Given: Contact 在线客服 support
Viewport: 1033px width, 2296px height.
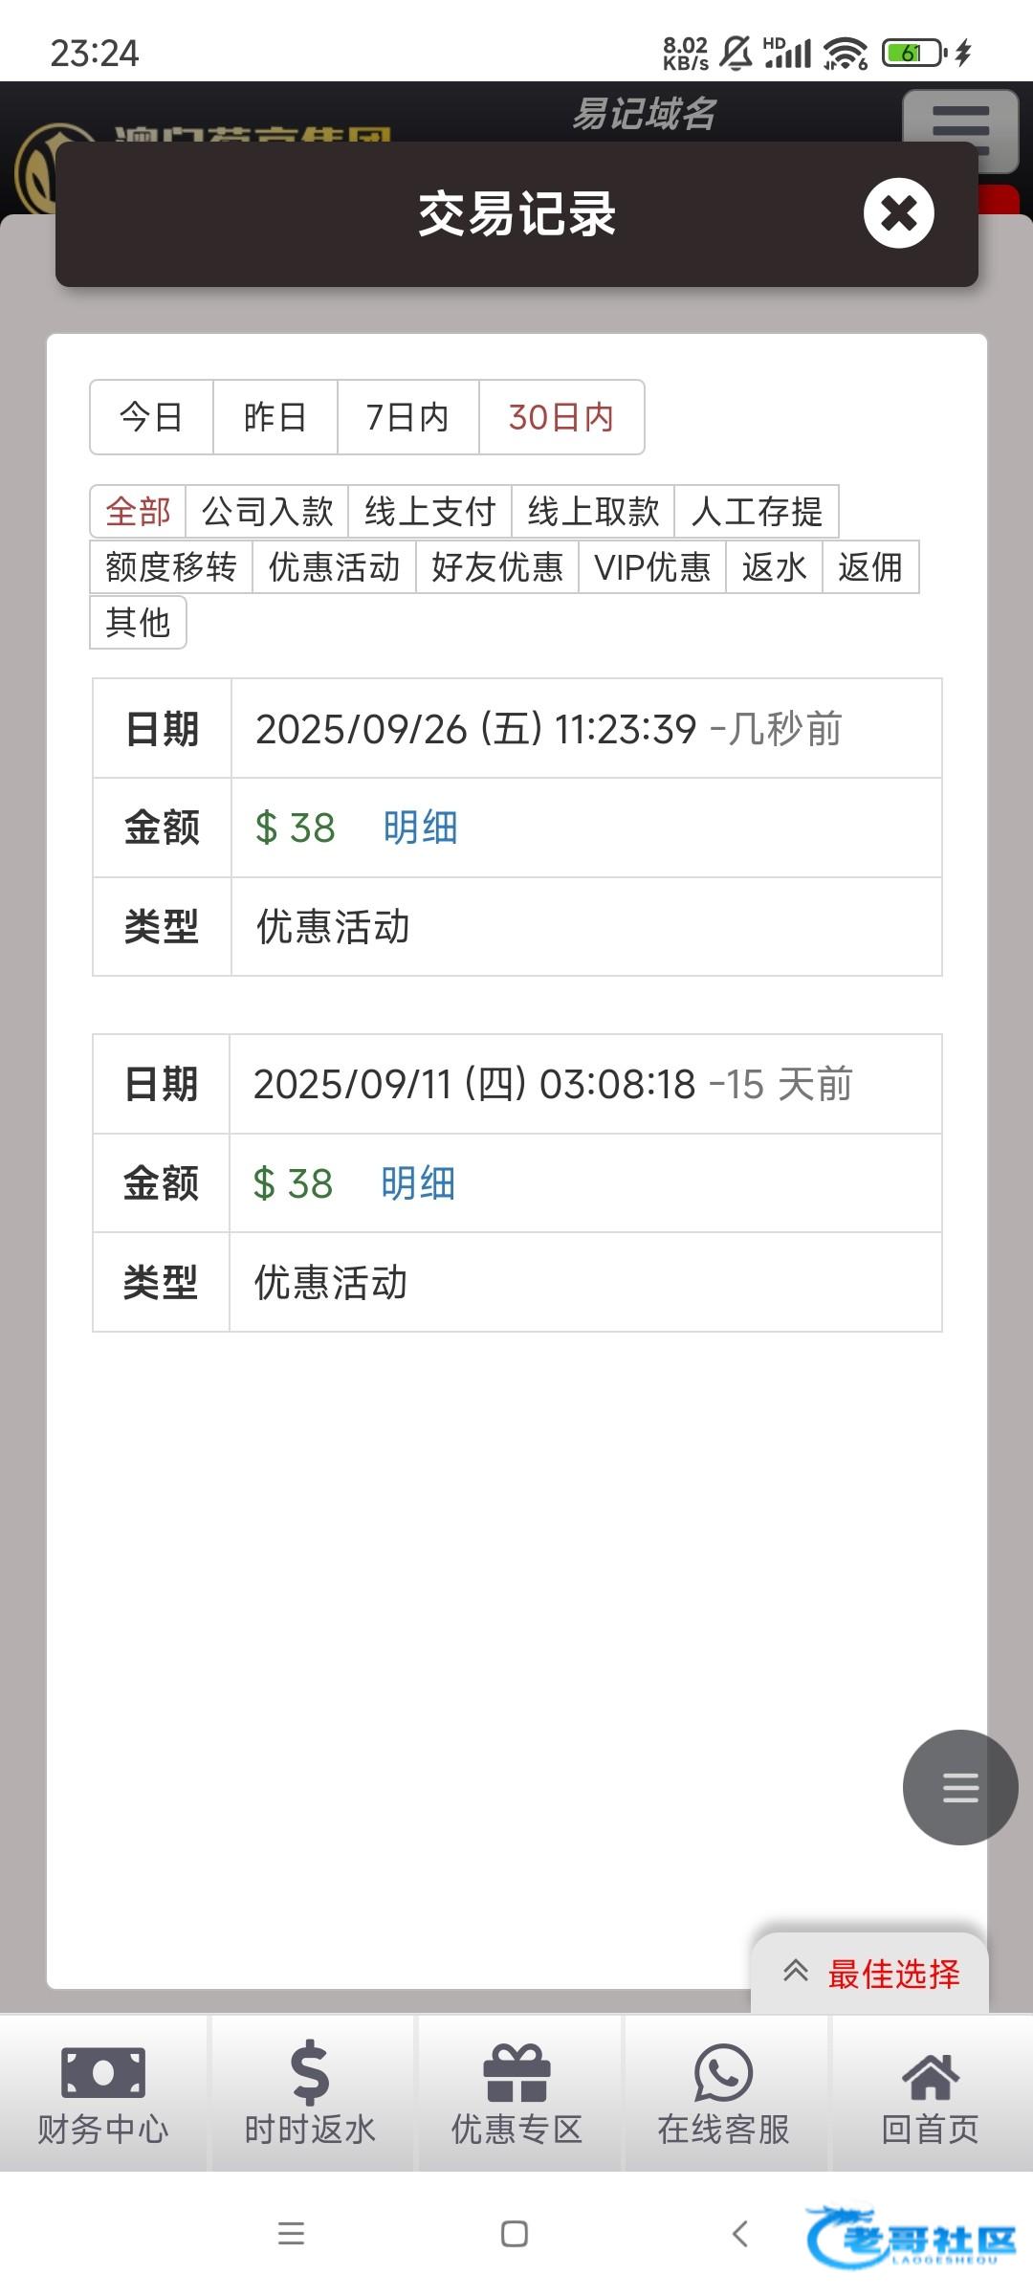Looking at the screenshot, I should click(x=723, y=2093).
